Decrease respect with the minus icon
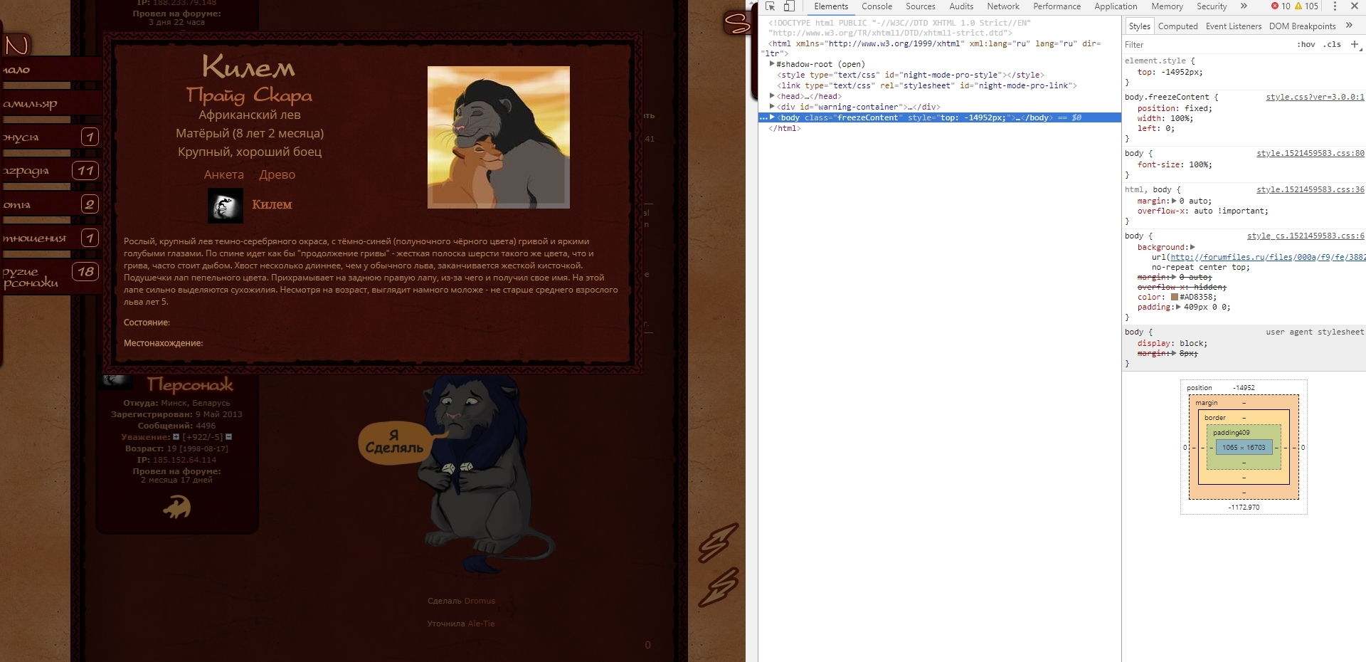Image resolution: width=1366 pixels, height=662 pixels. coord(228,437)
